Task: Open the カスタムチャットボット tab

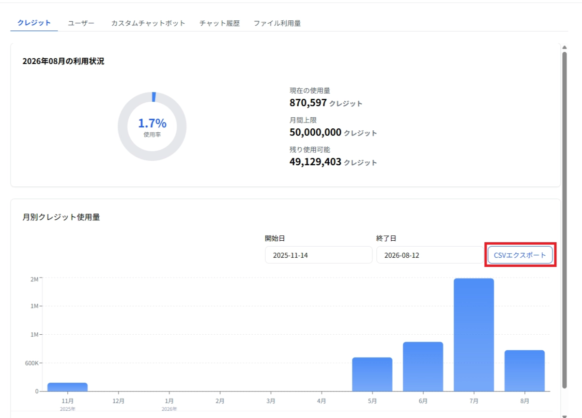Action: (x=148, y=23)
